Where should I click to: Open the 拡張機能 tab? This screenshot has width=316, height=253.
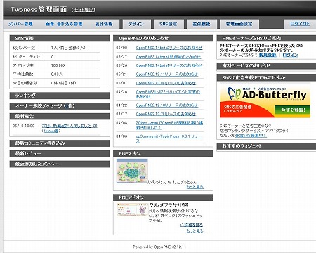(x=202, y=24)
